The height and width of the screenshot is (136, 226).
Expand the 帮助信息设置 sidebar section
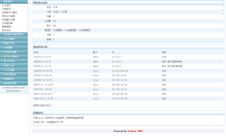pos(14,83)
